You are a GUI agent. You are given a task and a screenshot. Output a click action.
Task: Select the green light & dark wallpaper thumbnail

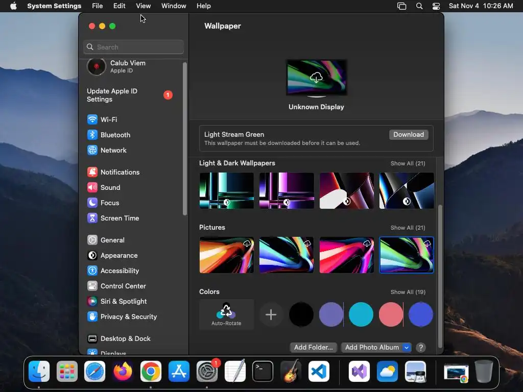(x=226, y=191)
